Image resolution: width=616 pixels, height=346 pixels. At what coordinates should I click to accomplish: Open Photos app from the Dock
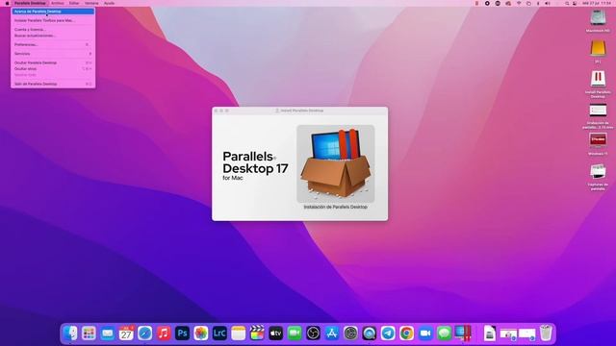pyautogui.click(x=201, y=334)
